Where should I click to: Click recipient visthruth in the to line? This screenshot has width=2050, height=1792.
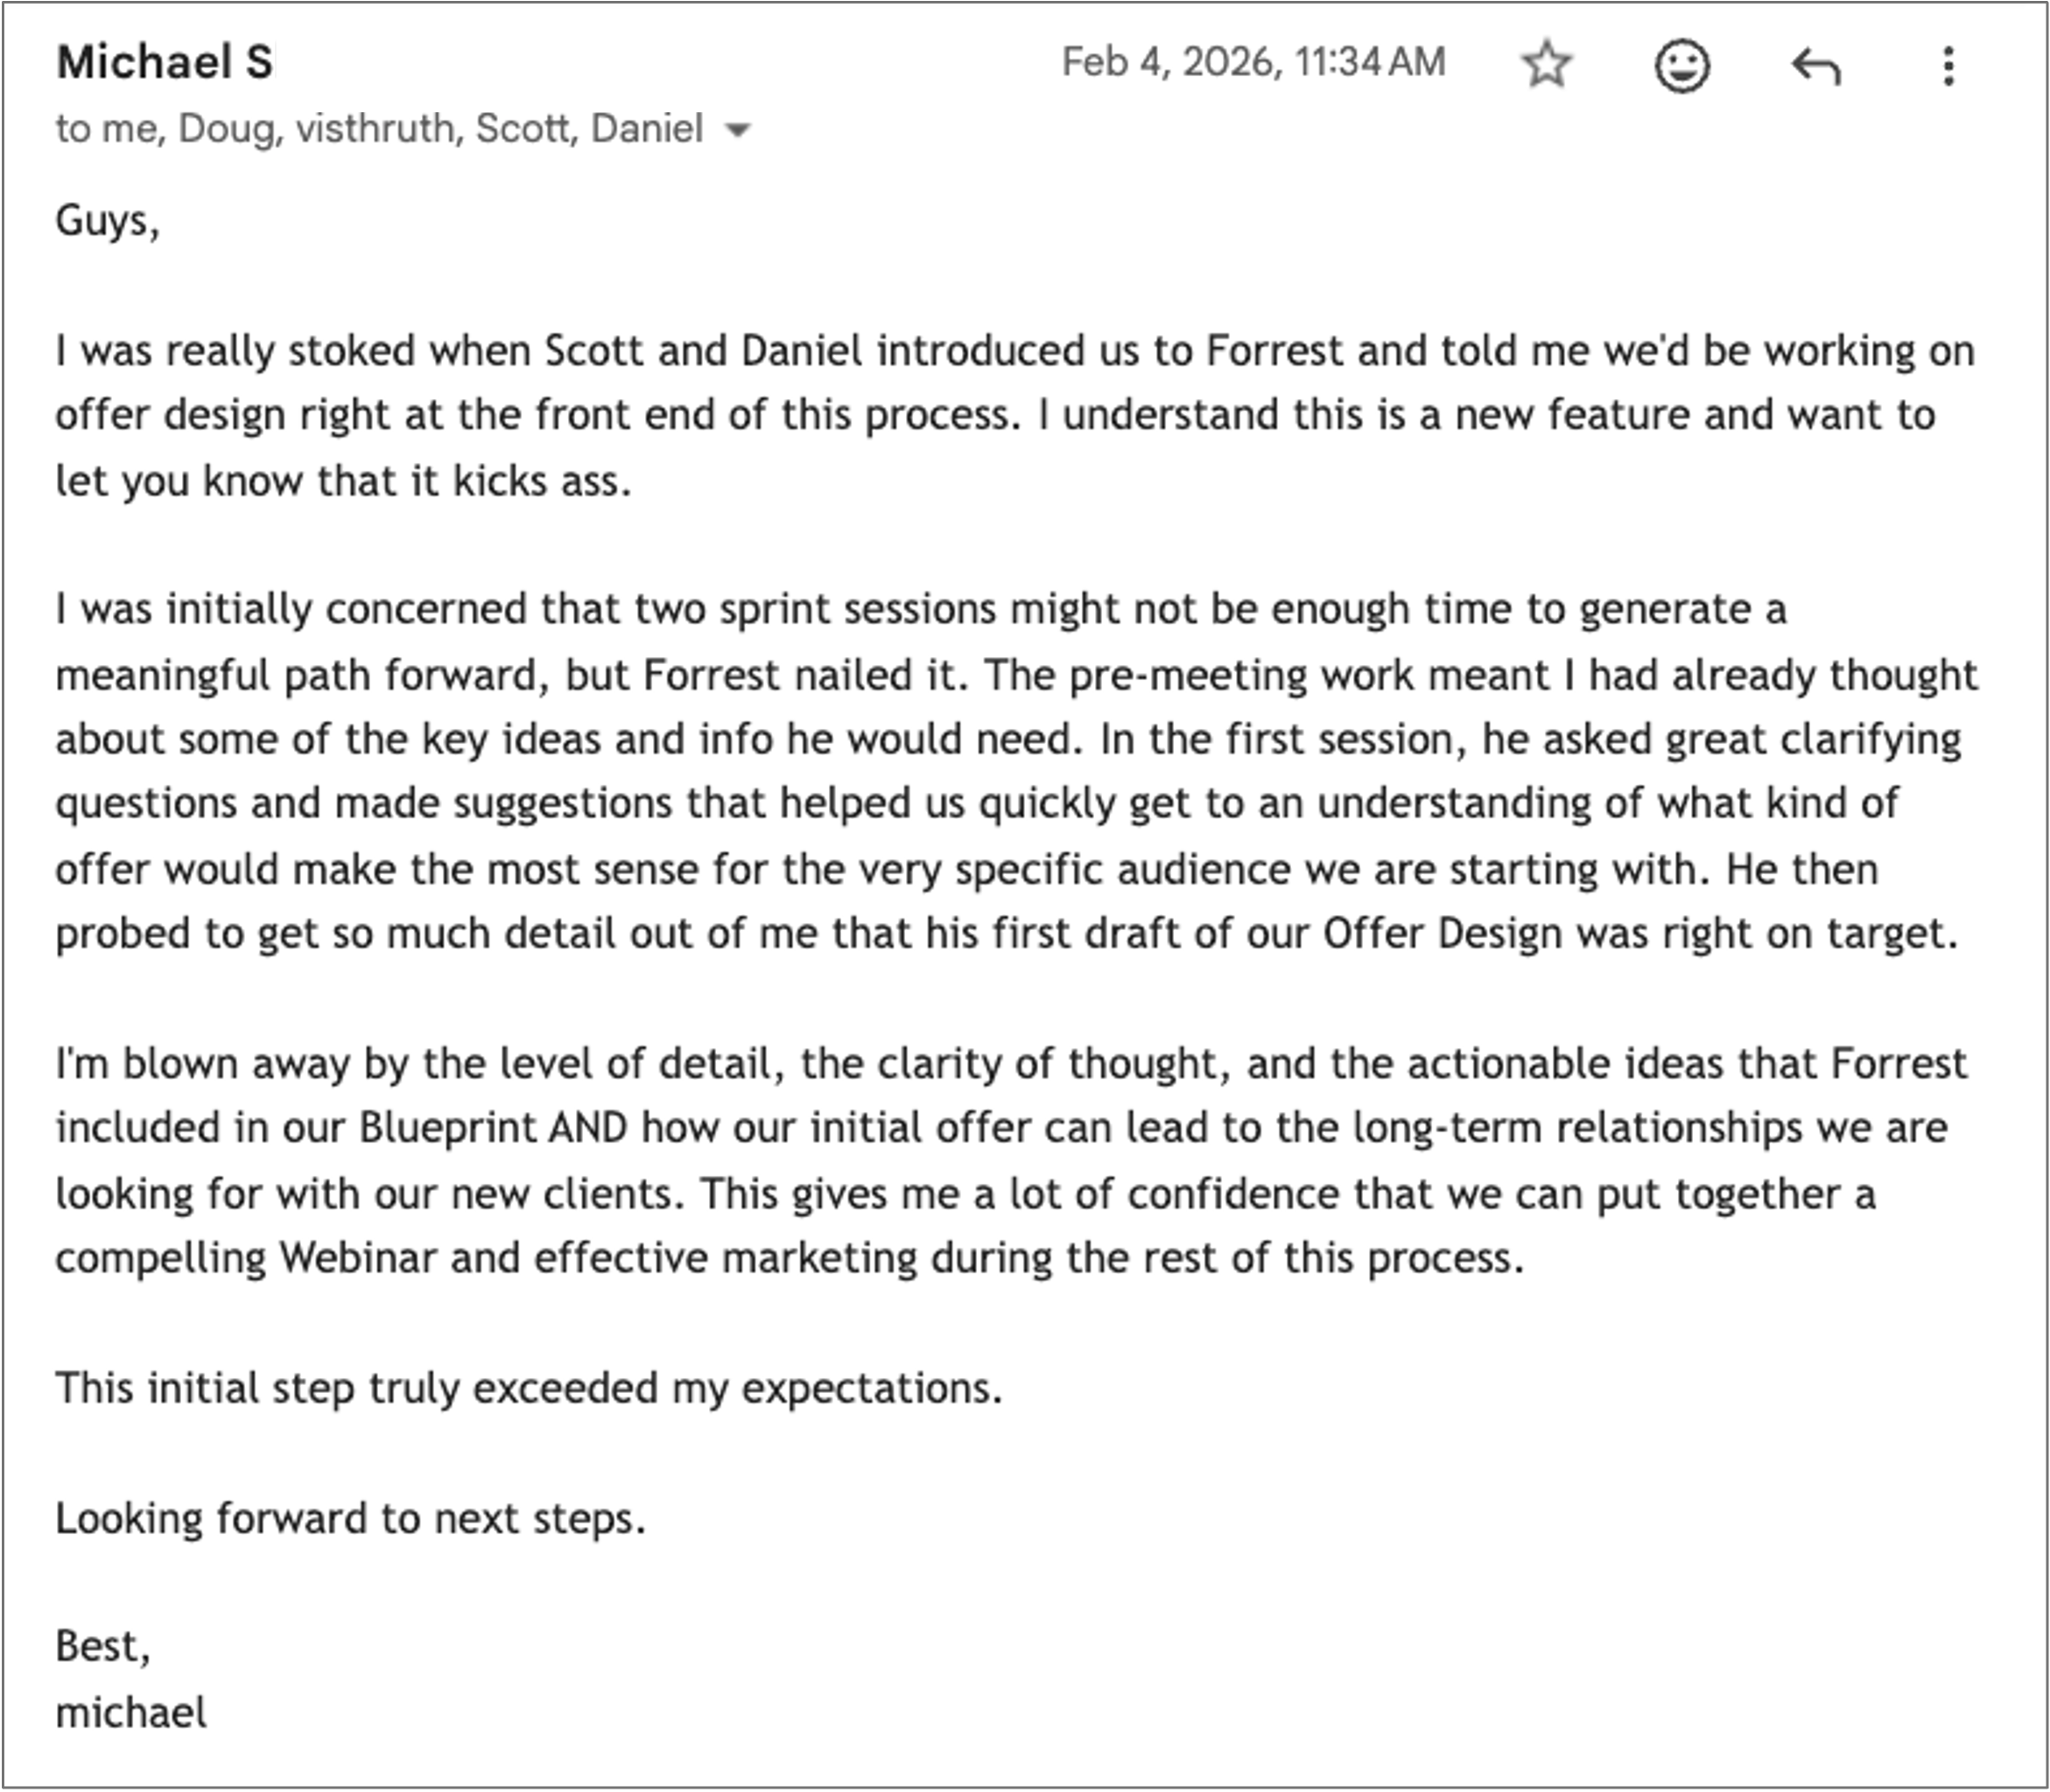376,129
